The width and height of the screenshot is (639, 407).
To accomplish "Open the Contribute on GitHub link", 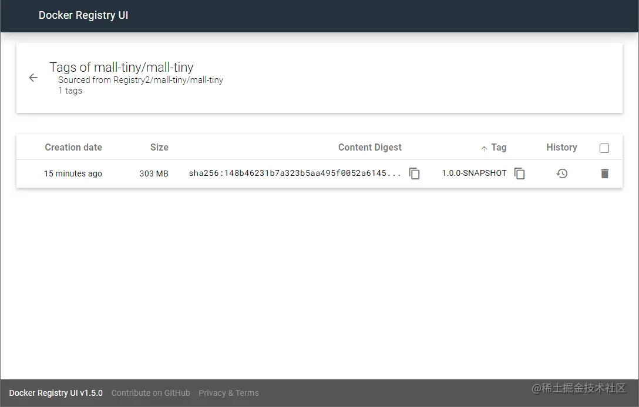I will click(x=151, y=393).
